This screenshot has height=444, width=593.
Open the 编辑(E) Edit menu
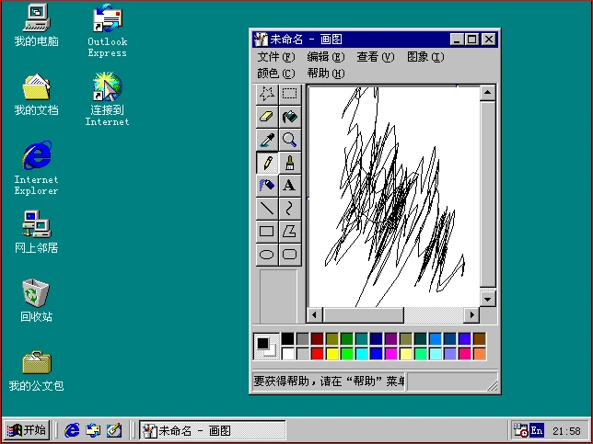[326, 57]
